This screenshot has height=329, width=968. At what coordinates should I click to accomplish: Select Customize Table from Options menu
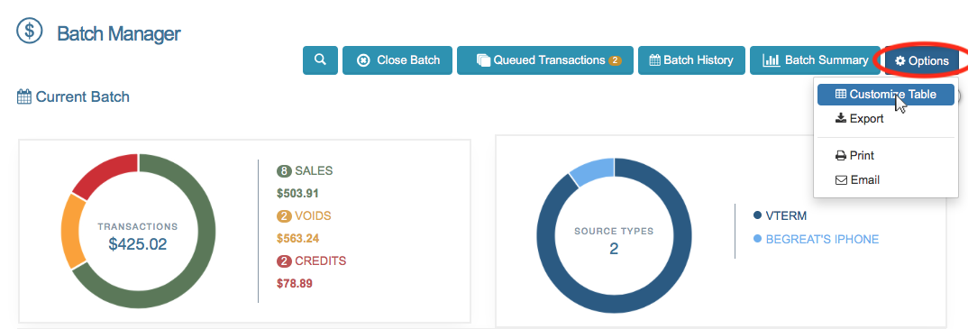pyautogui.click(x=885, y=95)
